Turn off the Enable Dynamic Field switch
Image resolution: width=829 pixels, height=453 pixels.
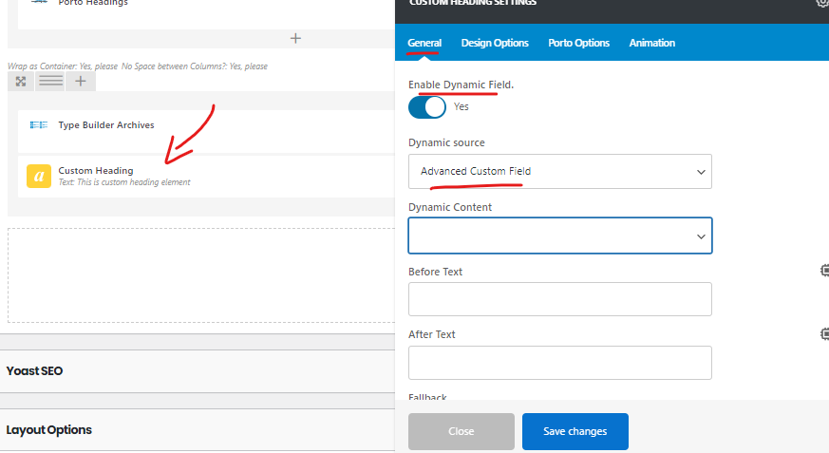click(x=427, y=106)
